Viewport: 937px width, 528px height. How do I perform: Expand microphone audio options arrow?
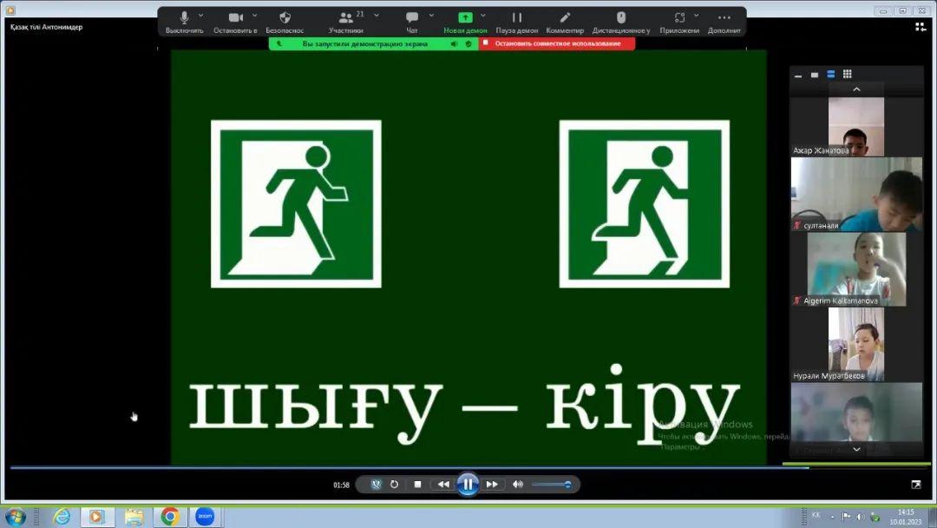tap(201, 16)
